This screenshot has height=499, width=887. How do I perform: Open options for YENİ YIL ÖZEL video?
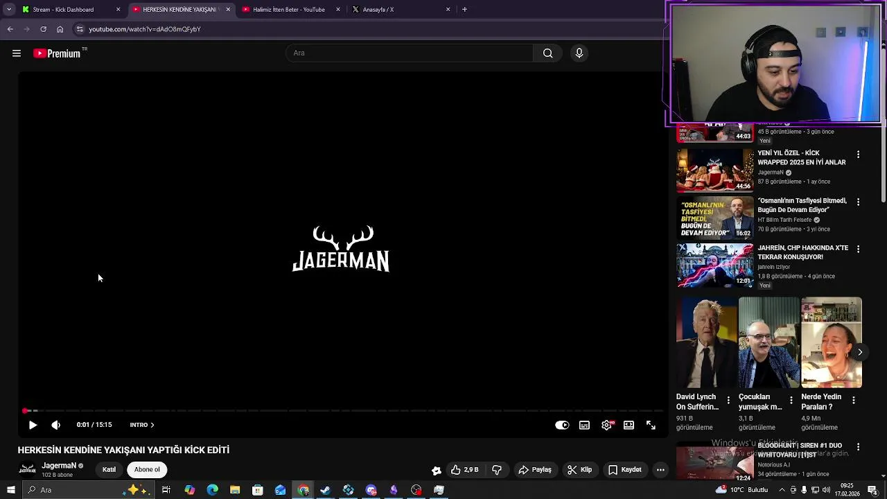858,155
